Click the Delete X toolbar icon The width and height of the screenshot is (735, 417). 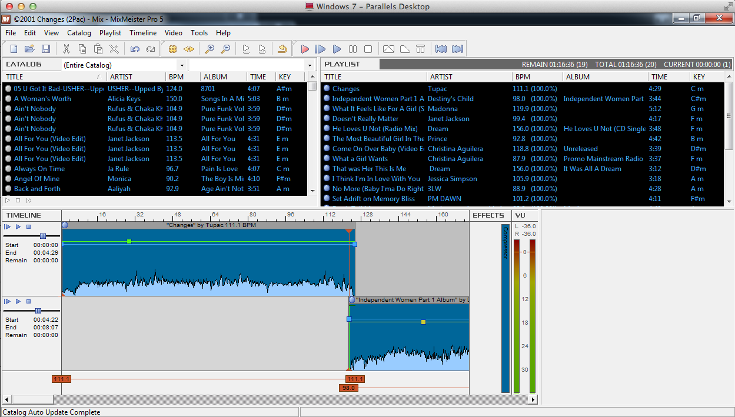click(x=114, y=49)
